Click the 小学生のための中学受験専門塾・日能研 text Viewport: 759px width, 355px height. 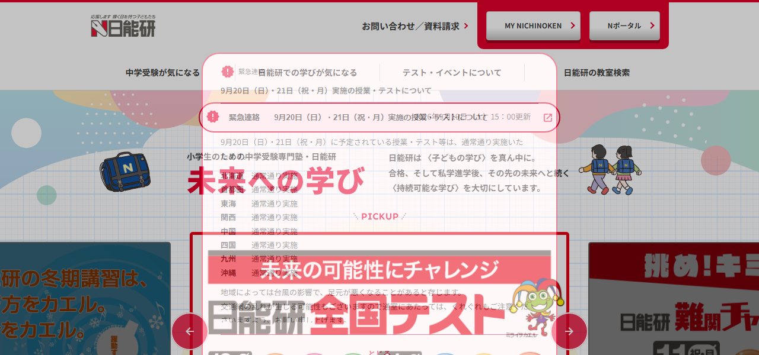(x=261, y=157)
